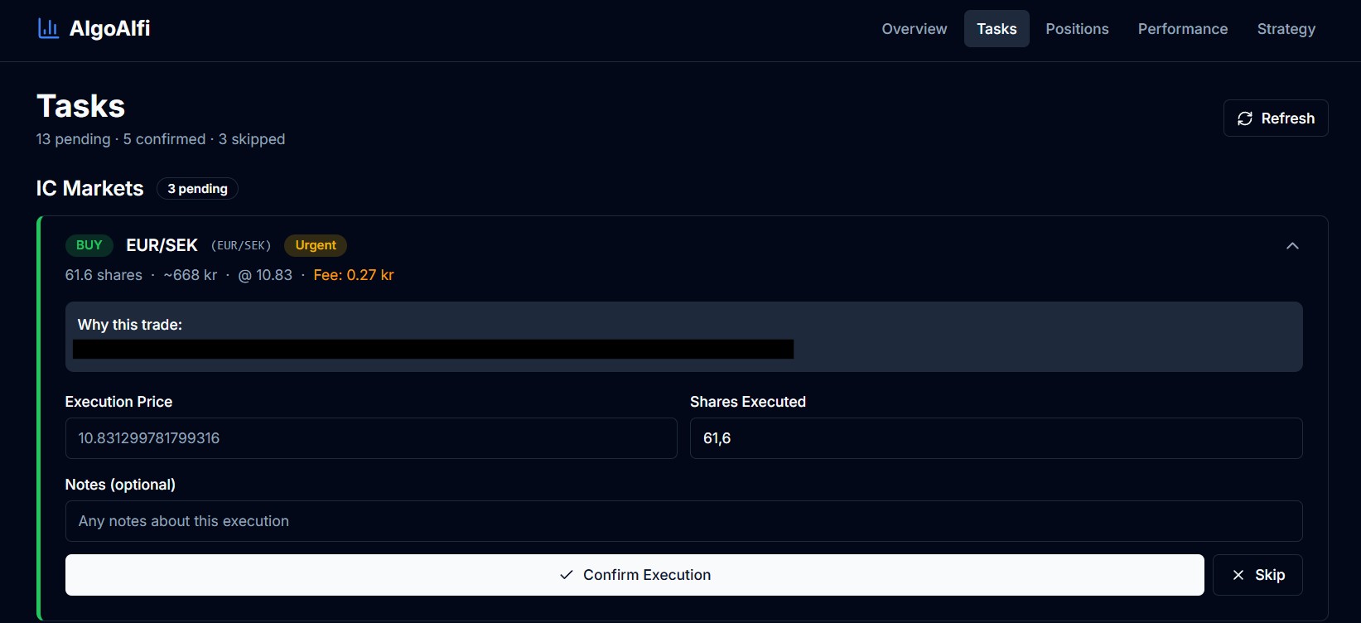
Task: Select the Tasks tab
Action: [997, 29]
